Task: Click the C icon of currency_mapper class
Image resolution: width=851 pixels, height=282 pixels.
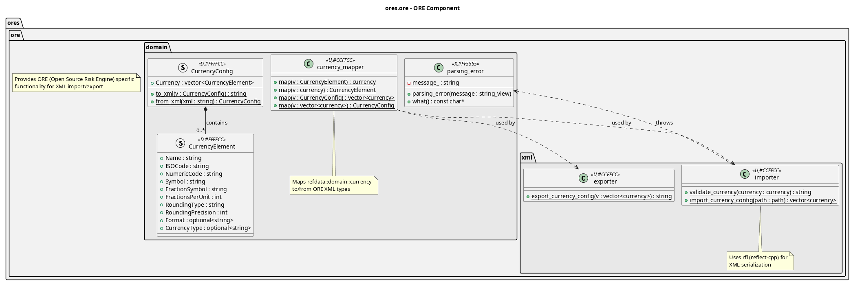Action: point(309,64)
